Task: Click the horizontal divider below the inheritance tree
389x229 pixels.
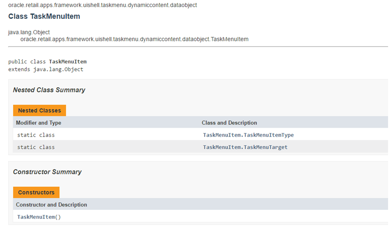Action: click(198, 46)
